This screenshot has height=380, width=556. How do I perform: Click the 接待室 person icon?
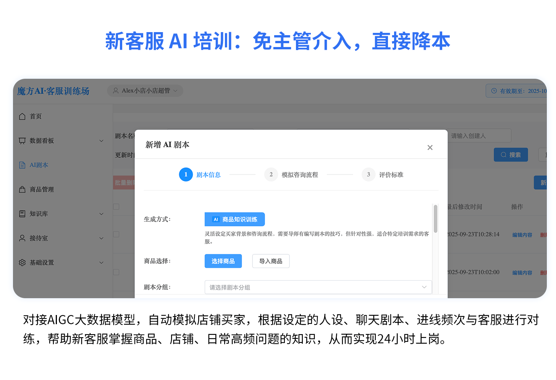[22, 238]
